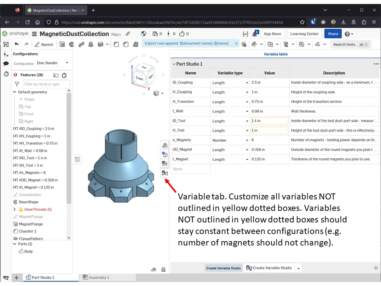The image size is (381, 286).
Task: Collapse the Part Studio 1 variable section
Action: click(x=174, y=64)
